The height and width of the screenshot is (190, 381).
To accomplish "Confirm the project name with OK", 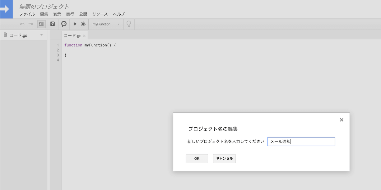I will pos(197,158).
